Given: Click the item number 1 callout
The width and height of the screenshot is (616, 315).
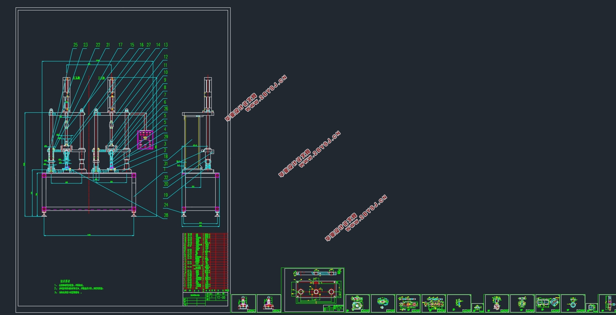Looking at the screenshot, I should 165,169.
